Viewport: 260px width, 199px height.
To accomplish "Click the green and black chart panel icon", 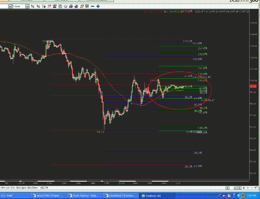I will tap(54, 6).
